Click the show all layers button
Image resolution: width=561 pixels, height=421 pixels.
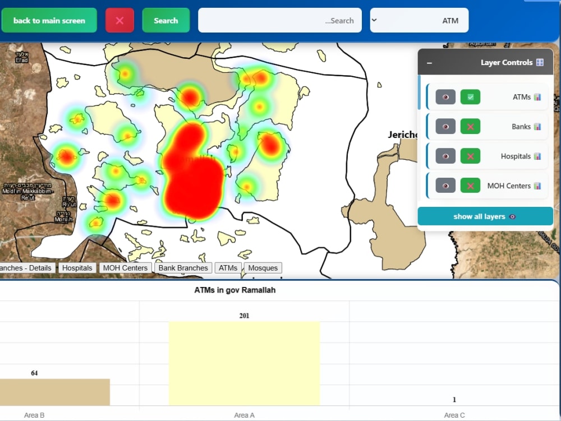click(485, 216)
